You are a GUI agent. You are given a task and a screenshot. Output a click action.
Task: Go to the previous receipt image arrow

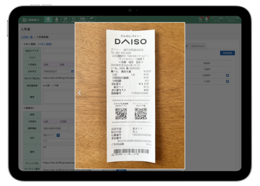tap(79, 93)
